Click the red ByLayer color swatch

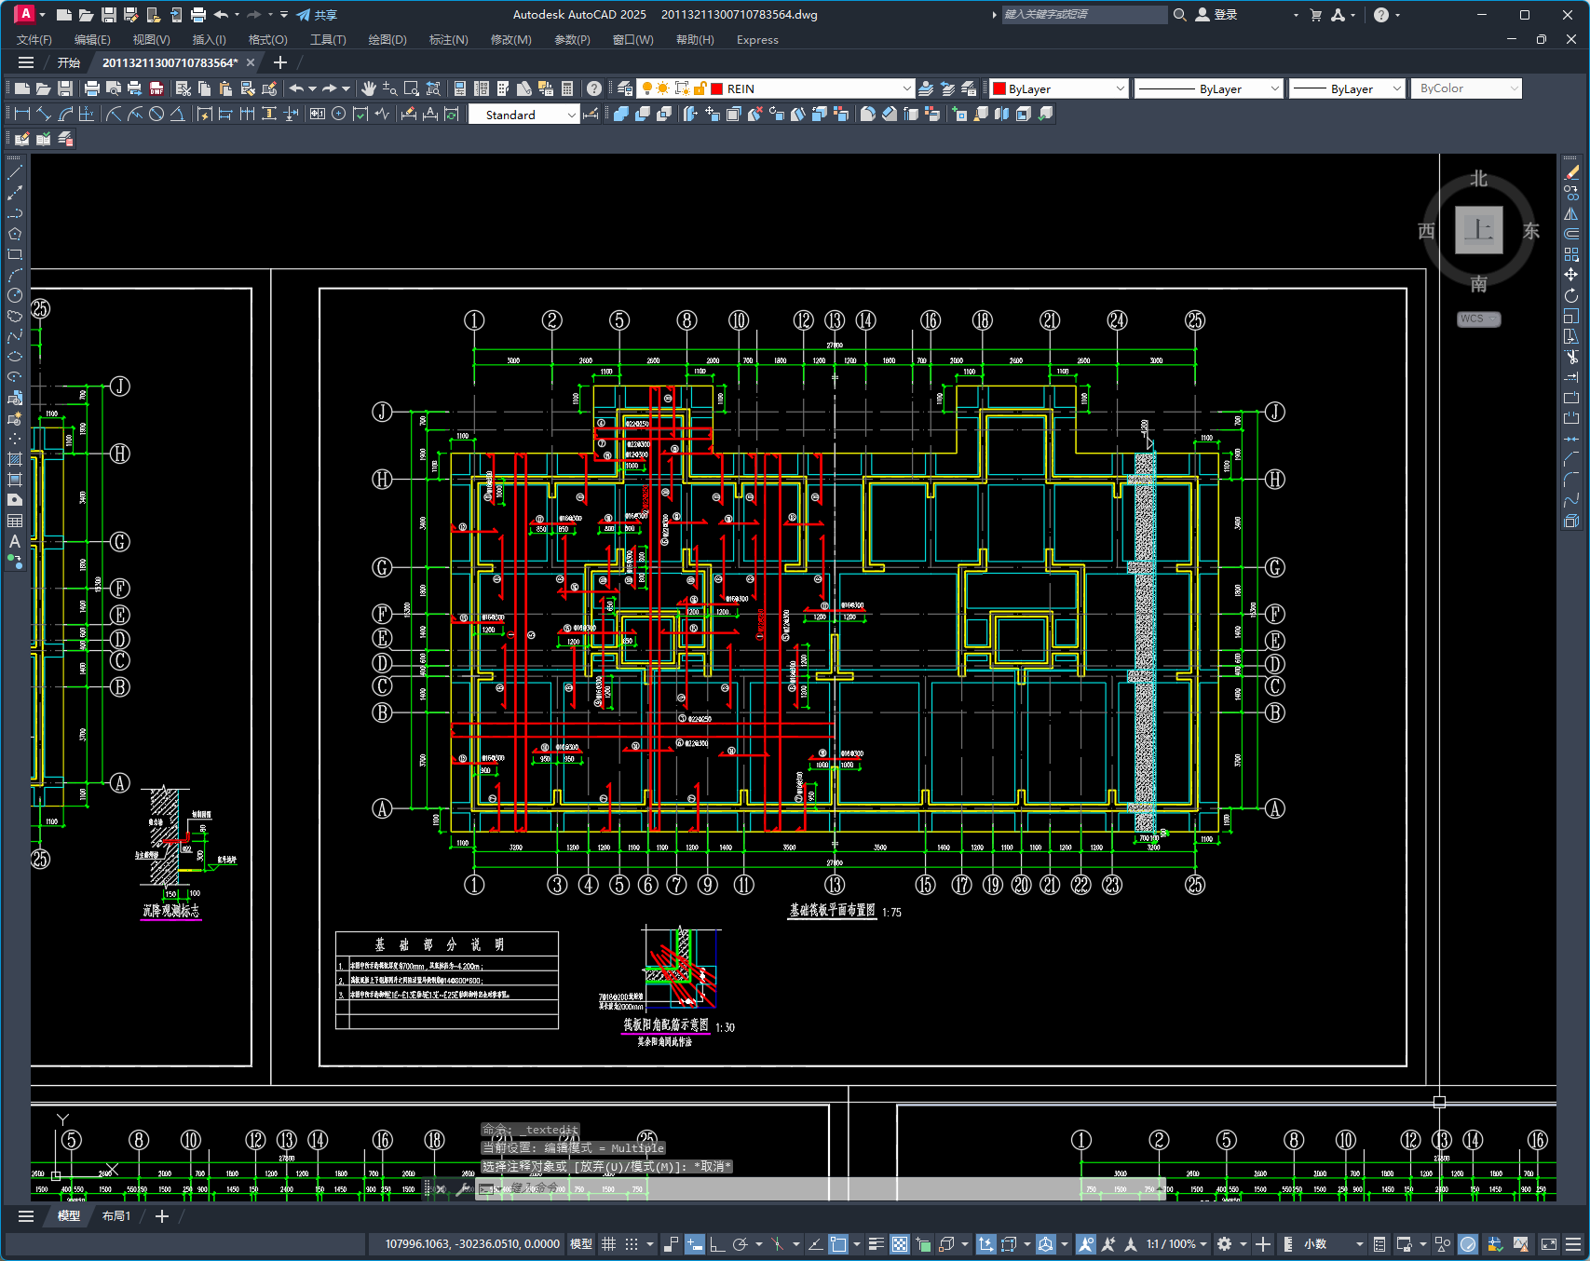coord(999,88)
